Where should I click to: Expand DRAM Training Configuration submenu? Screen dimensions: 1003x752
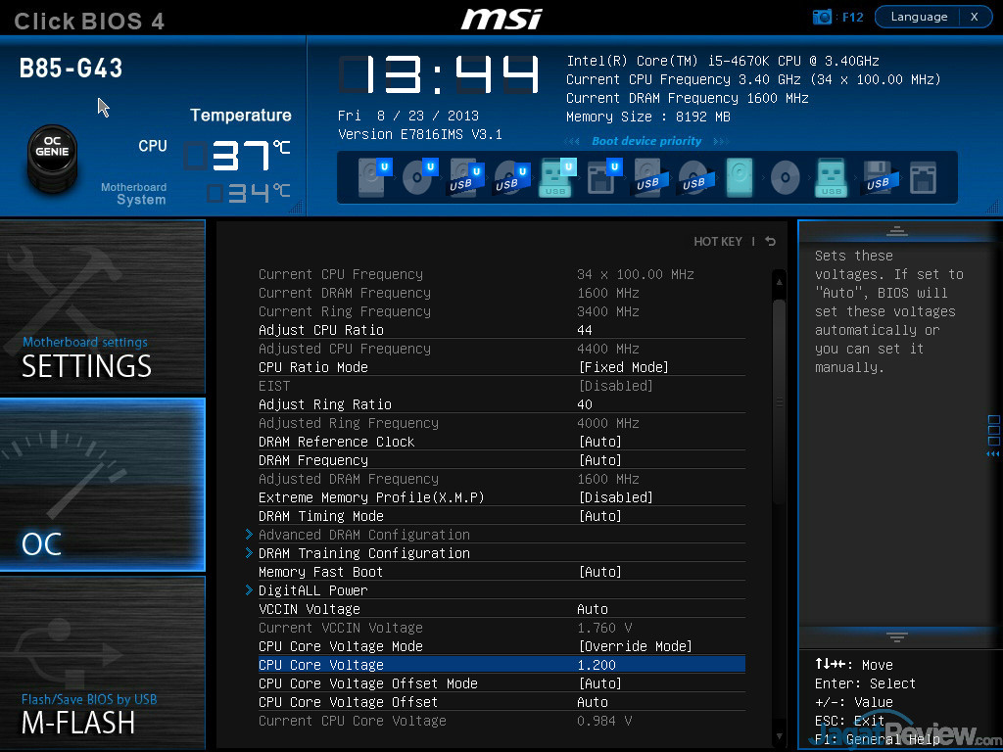363,553
